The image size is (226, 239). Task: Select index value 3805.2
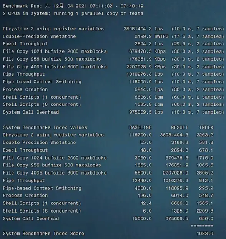(x=205, y=173)
